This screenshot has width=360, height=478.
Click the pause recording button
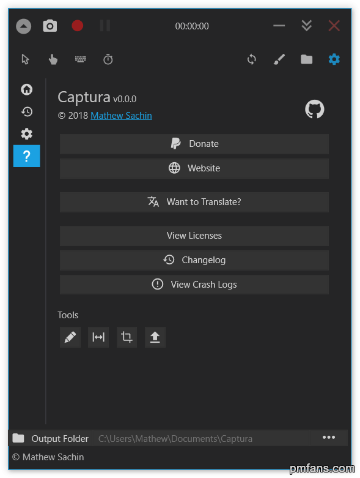[105, 26]
